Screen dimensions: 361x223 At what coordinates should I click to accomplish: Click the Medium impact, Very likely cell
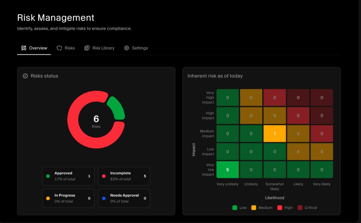pyautogui.click(x=322, y=134)
